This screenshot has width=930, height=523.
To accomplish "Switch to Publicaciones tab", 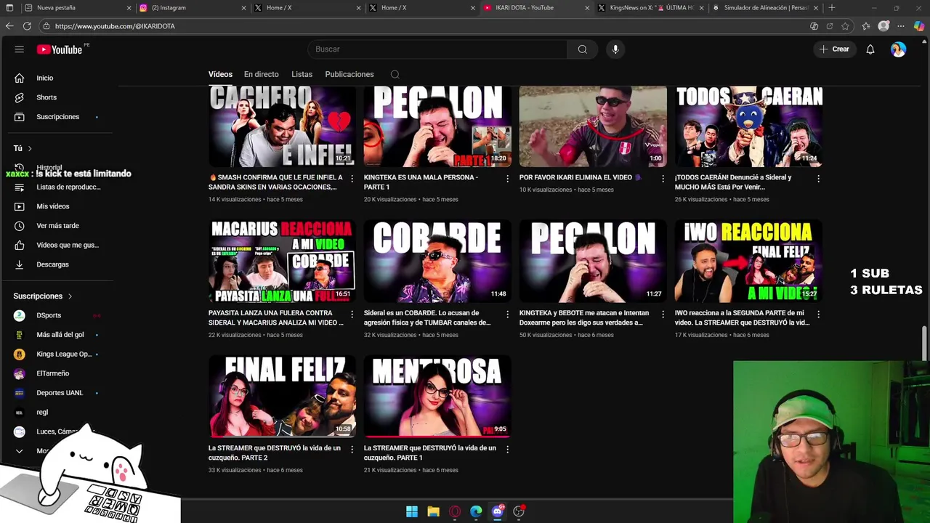I will 349,74.
